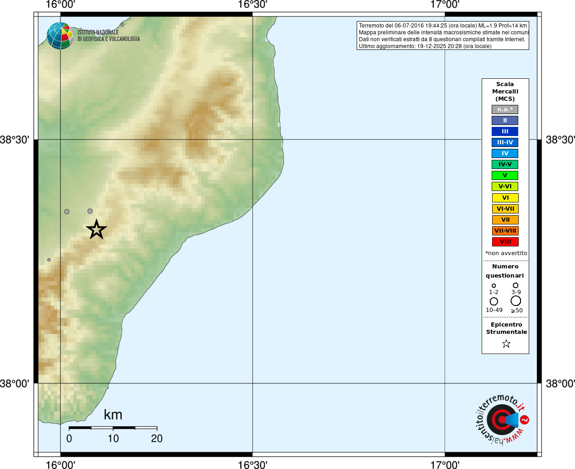Click the right 38°30' latitude label
Viewport: 575px width, 469px height.
(560, 140)
